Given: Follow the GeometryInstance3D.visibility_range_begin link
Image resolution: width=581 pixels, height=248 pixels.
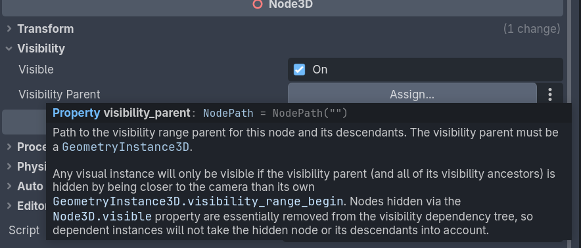Looking at the screenshot, I should tap(198, 201).
